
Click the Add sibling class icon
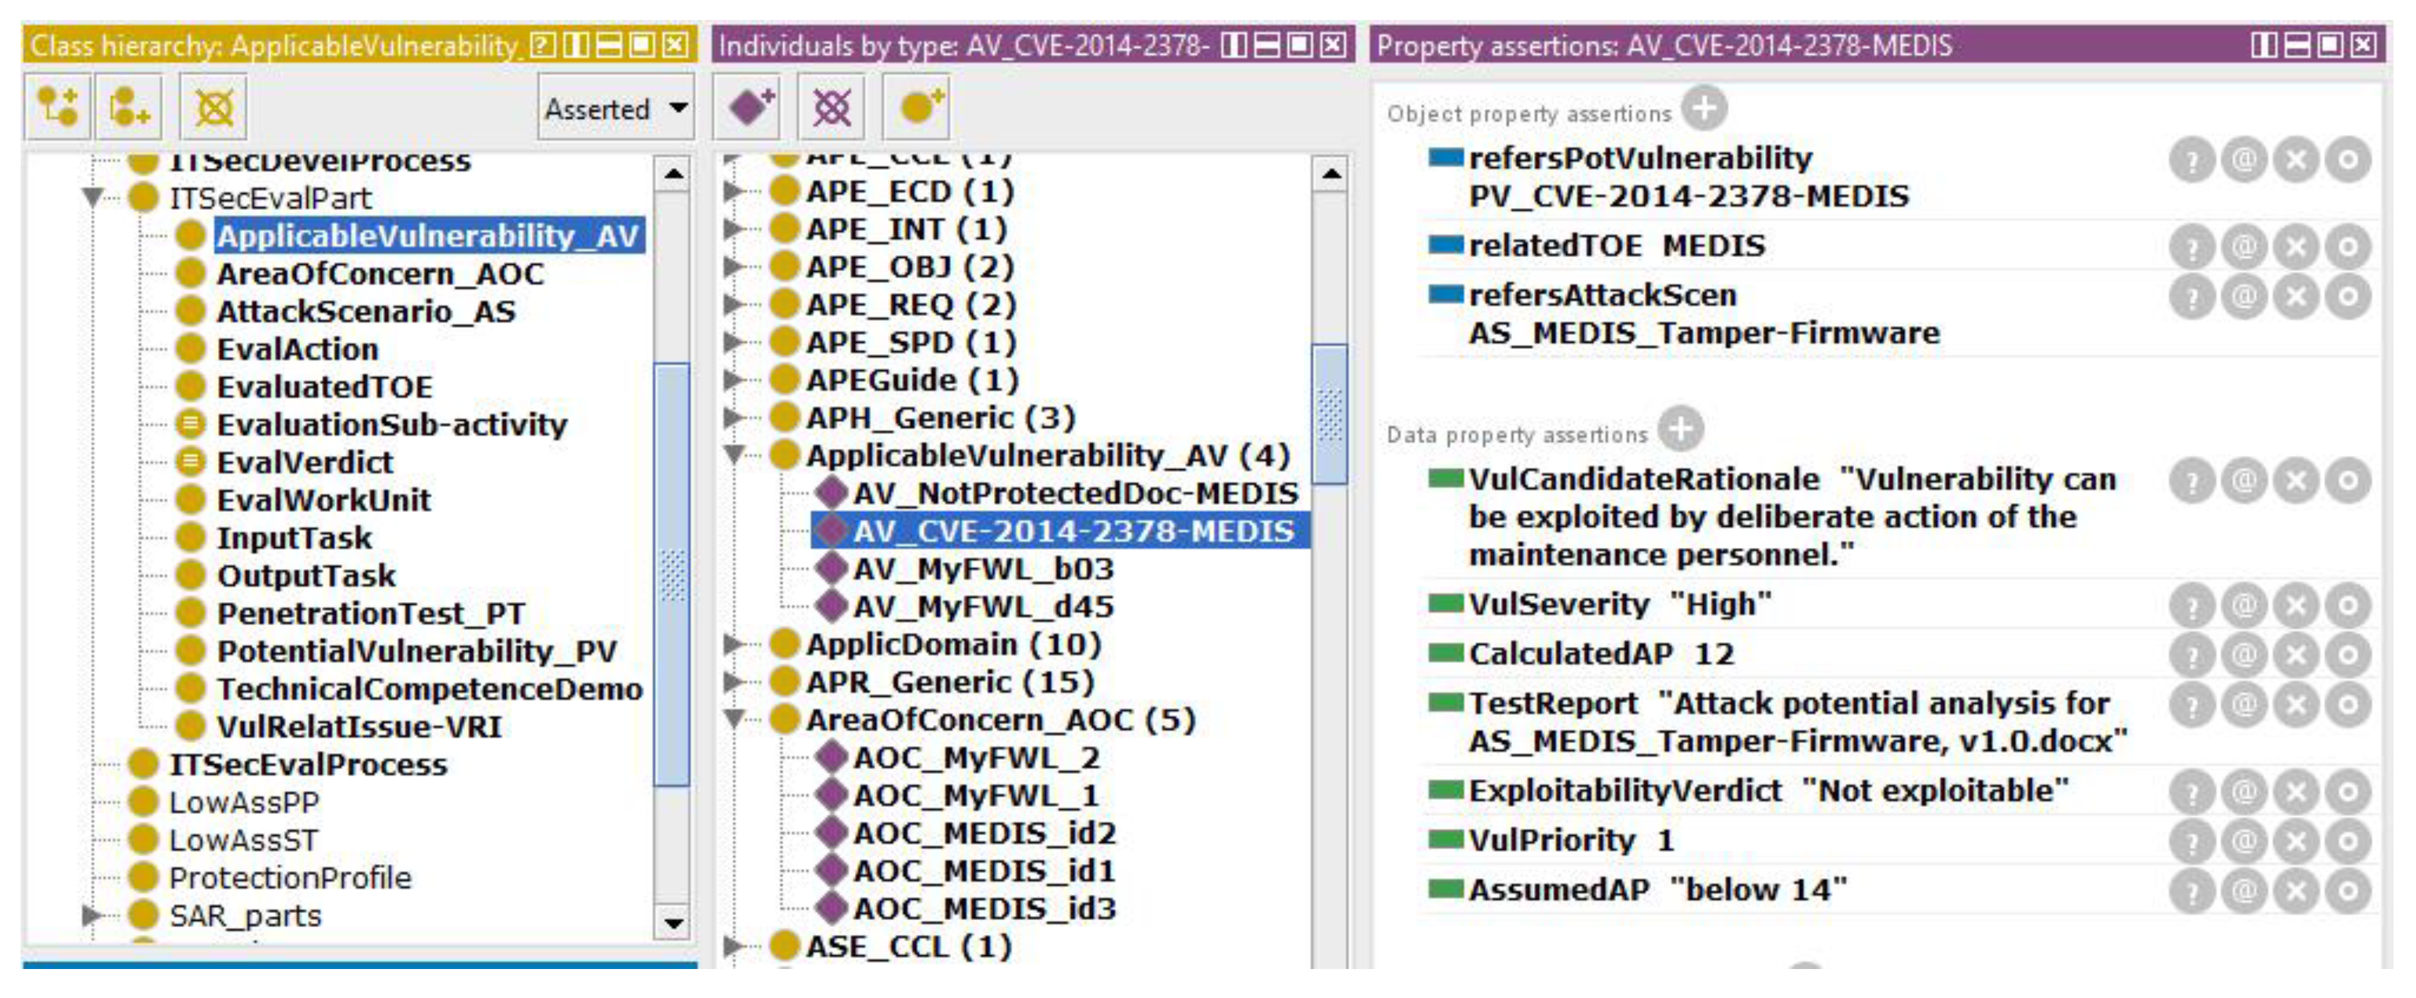click(129, 107)
